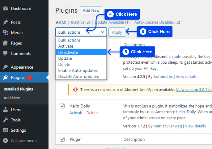Viewport: 212px width, 149px height.
Task: Choose Update from the dropdown list
Action: pyautogui.click(x=81, y=58)
